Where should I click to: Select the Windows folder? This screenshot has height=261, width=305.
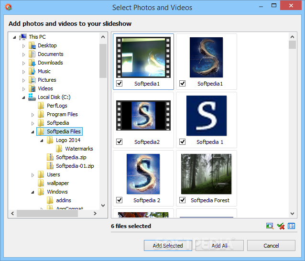pyautogui.click(x=57, y=192)
